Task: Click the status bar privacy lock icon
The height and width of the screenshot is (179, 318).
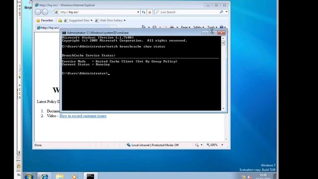Action: pyautogui.click(x=197, y=145)
